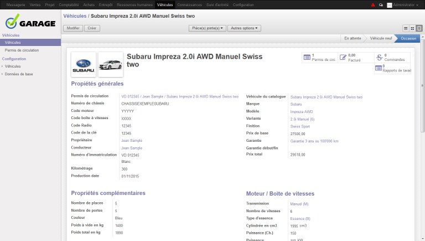This screenshot has width=425, height=241.
Task: Switch to form view
Action: (419, 28)
